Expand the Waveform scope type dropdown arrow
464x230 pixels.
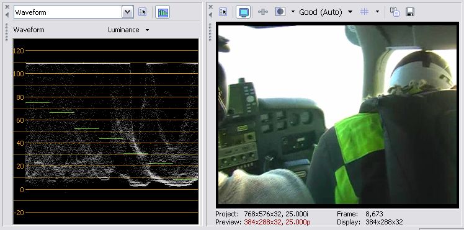pos(128,12)
